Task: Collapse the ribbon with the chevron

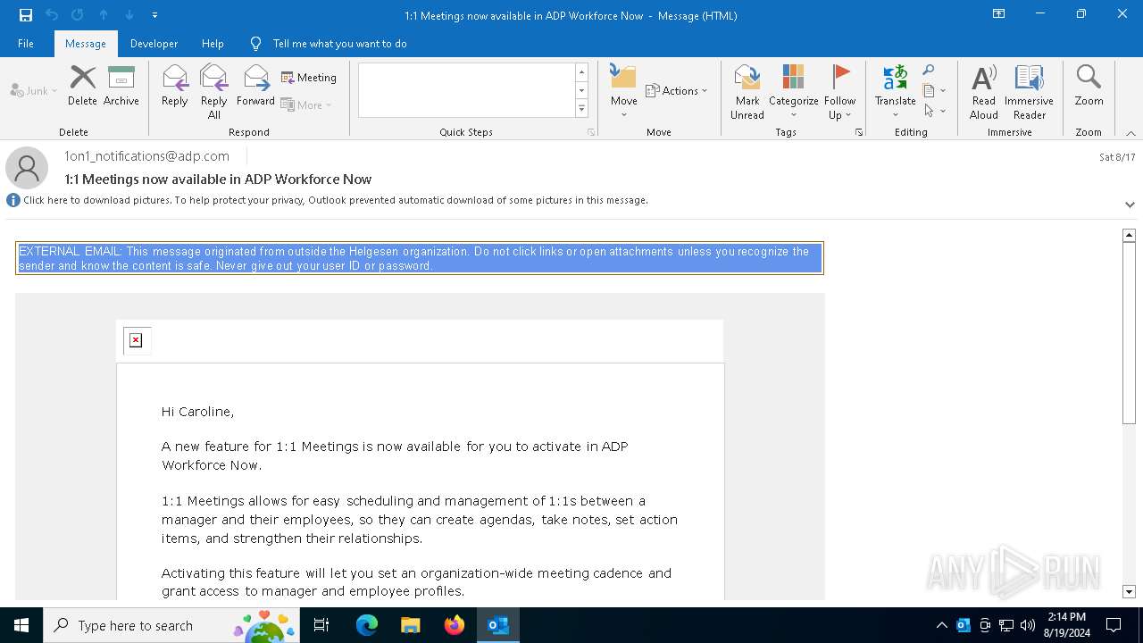Action: point(1130,133)
